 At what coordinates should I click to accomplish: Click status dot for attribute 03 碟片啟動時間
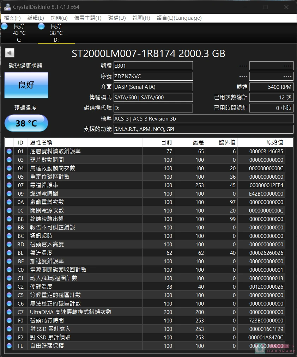9,160
